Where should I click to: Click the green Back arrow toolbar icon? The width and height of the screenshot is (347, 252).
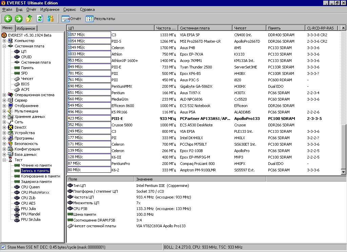[8, 19]
